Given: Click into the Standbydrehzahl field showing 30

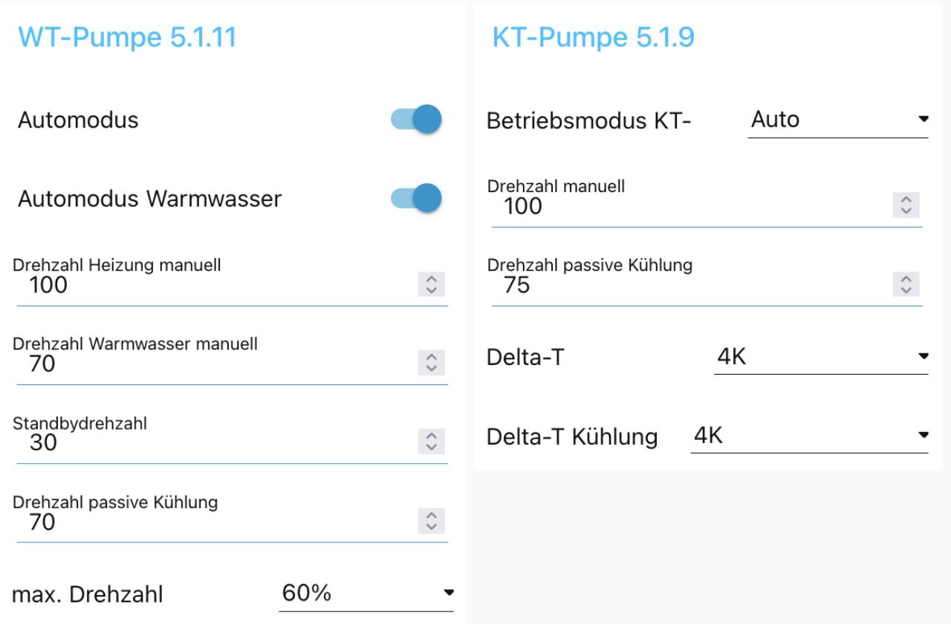Looking at the screenshot, I should [232, 442].
